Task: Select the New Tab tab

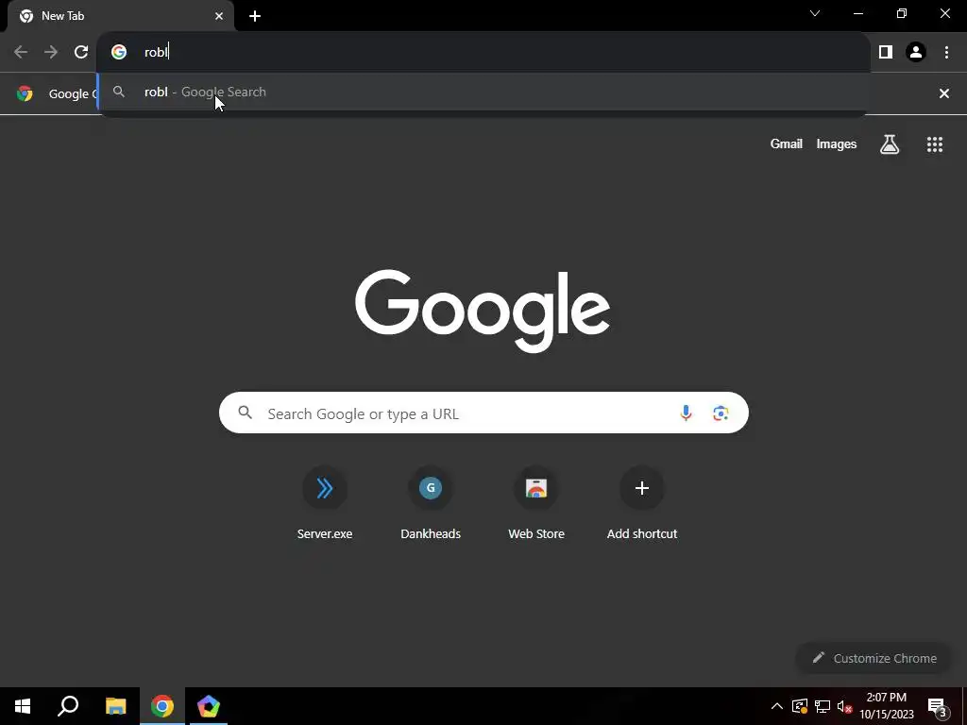Action: tap(121, 16)
